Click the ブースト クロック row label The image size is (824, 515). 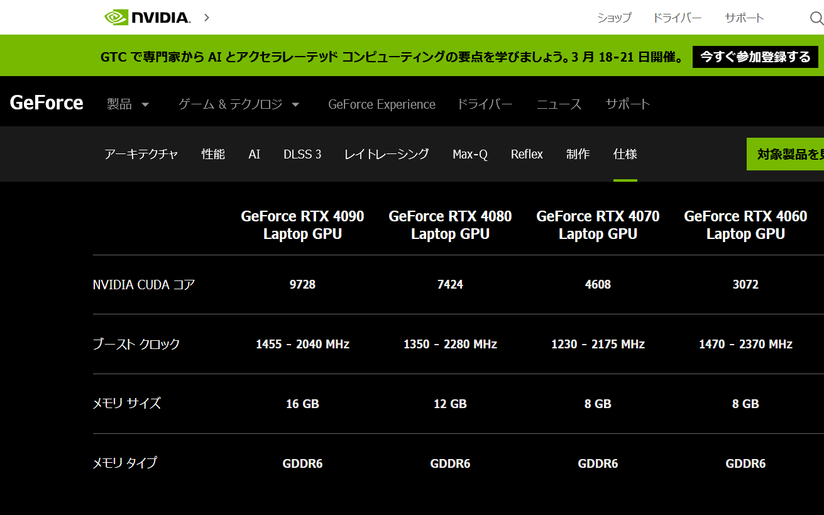click(x=136, y=344)
